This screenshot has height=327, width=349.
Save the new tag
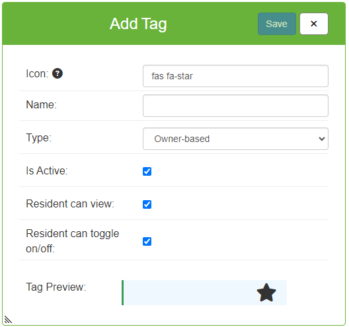[x=277, y=24]
